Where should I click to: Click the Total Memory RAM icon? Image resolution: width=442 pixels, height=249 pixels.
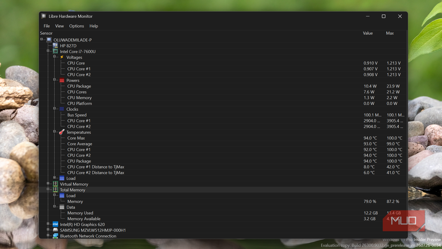tap(55, 190)
